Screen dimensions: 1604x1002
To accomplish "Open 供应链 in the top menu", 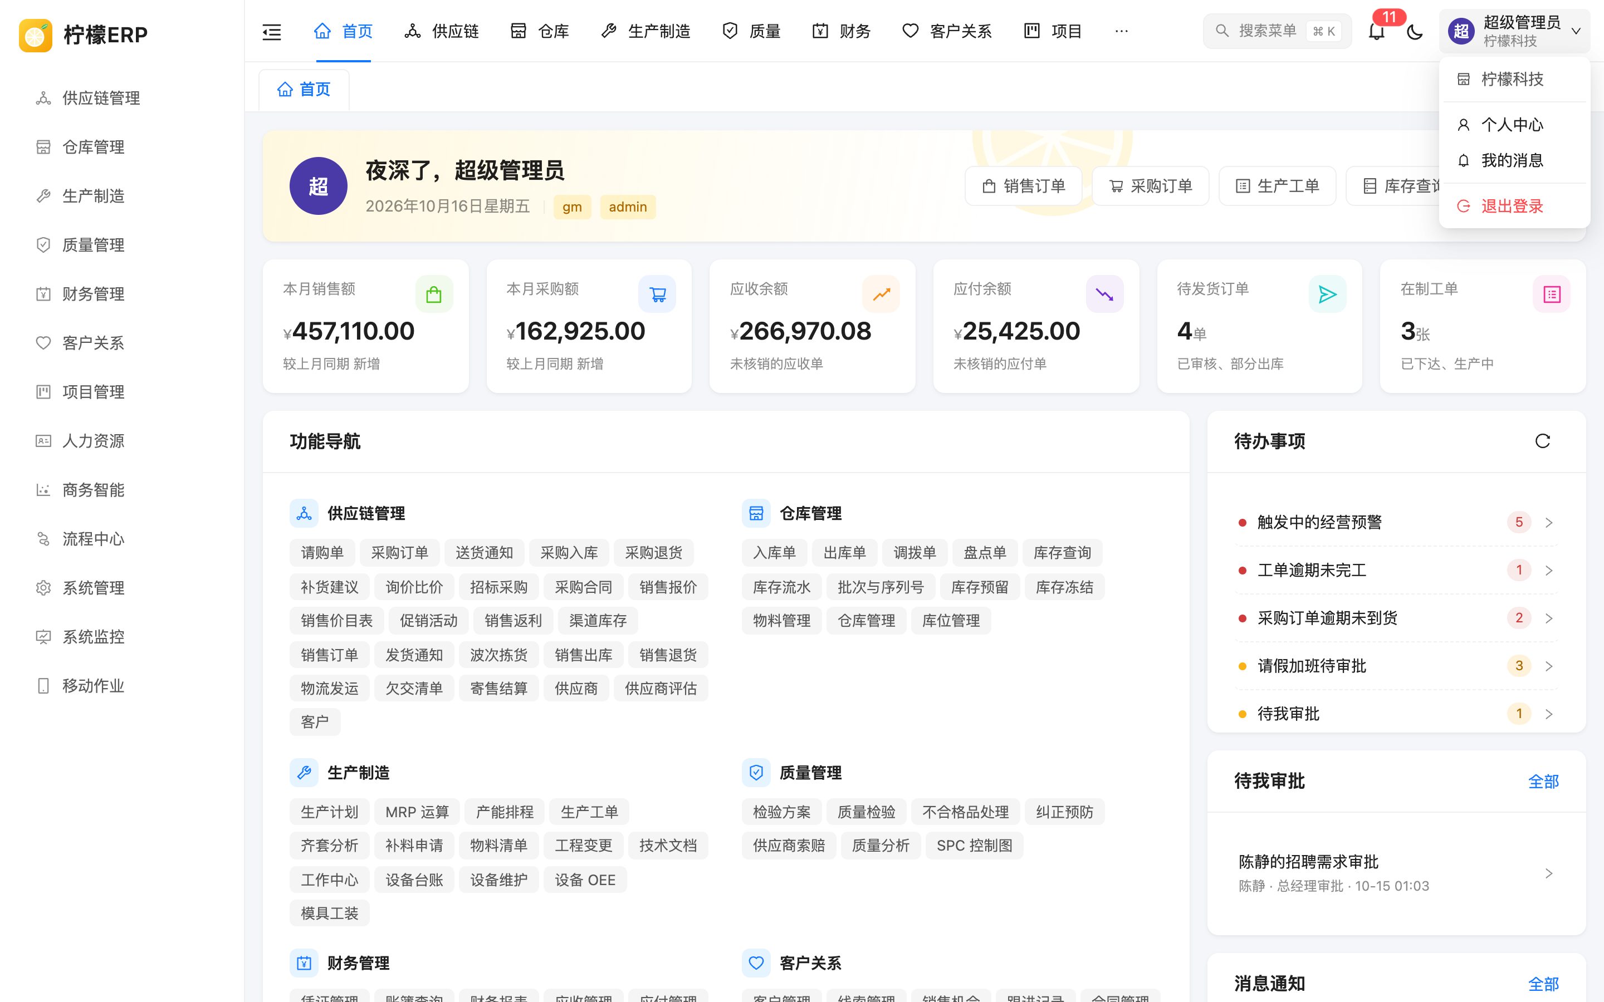I will tap(442, 31).
